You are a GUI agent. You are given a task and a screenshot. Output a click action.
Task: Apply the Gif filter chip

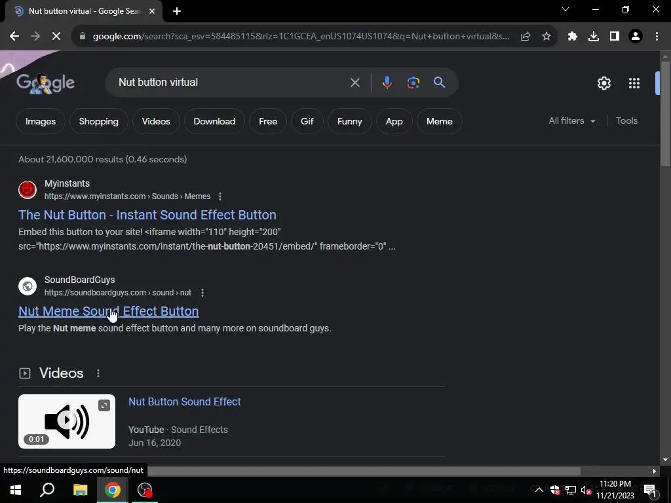click(307, 121)
